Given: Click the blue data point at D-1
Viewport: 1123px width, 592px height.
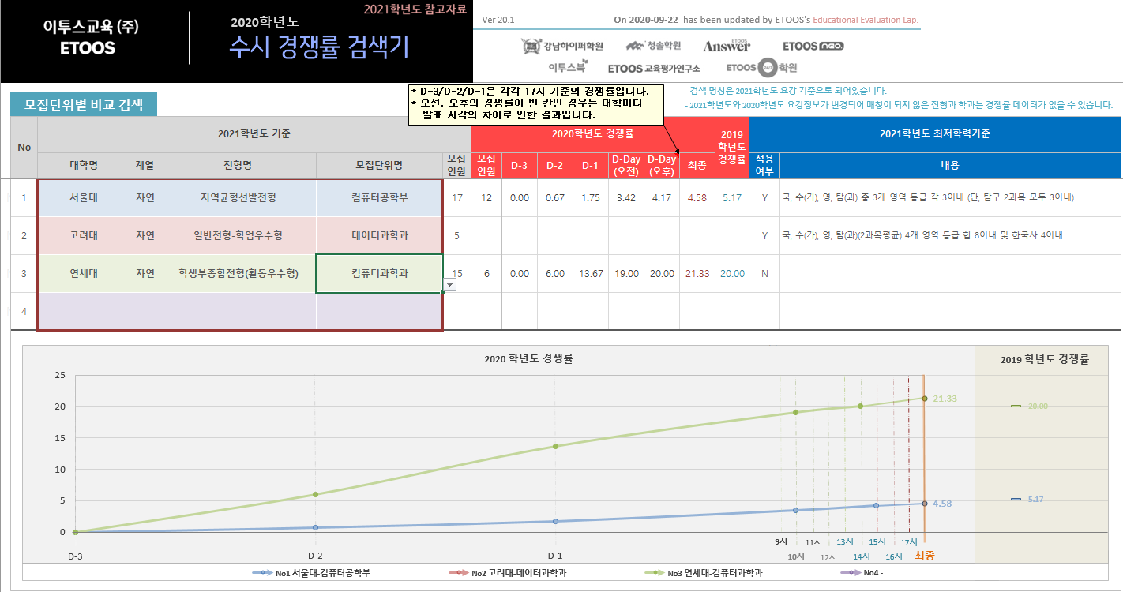Looking at the screenshot, I should (x=555, y=521).
